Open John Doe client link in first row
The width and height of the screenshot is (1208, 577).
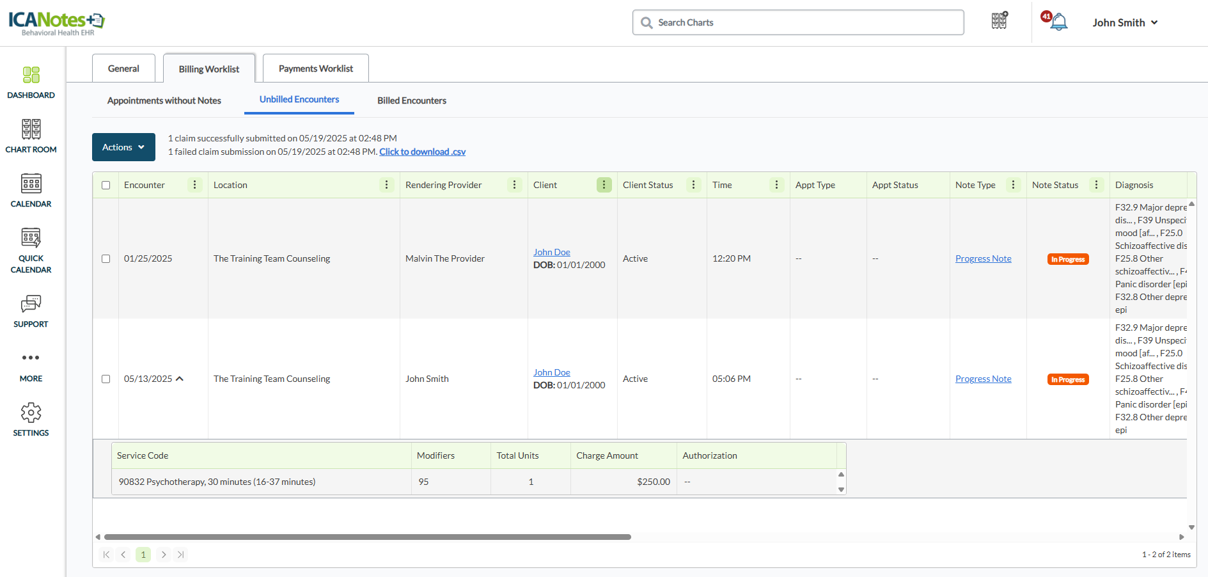(x=551, y=252)
